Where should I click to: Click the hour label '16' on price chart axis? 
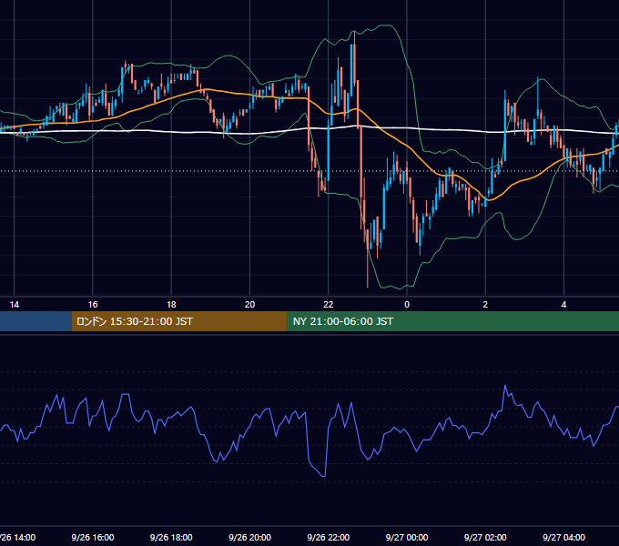(x=93, y=305)
